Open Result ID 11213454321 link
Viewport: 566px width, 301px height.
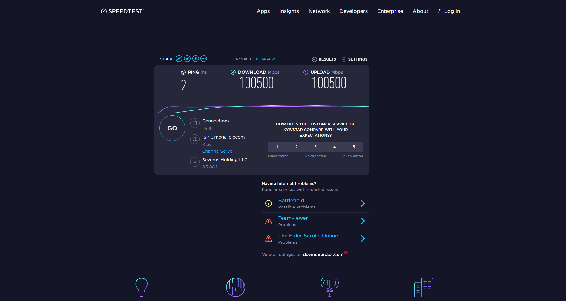point(265,59)
